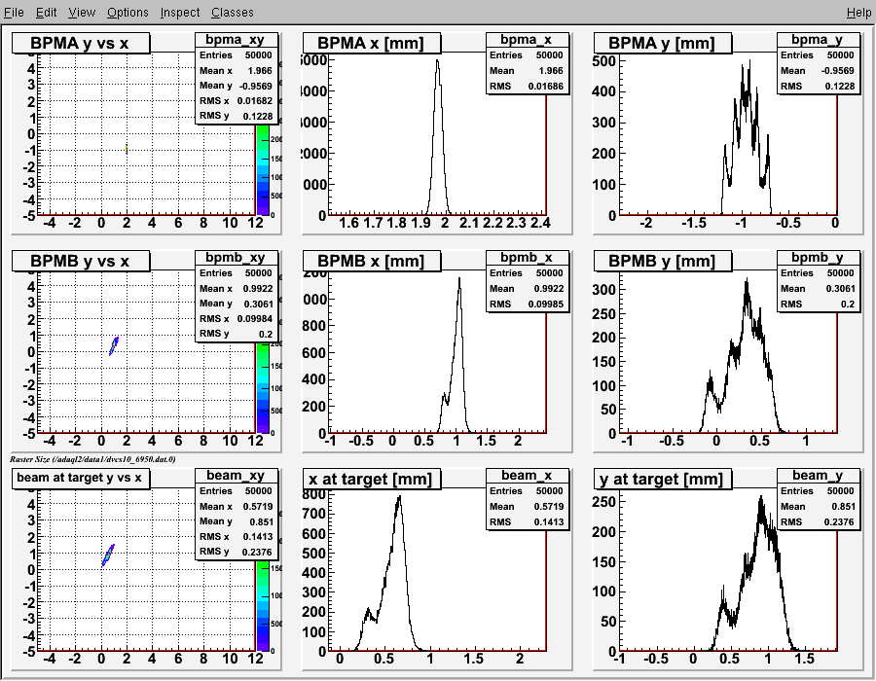This screenshot has width=876, height=681.
Task: Open the Edit menu
Action: [47, 13]
